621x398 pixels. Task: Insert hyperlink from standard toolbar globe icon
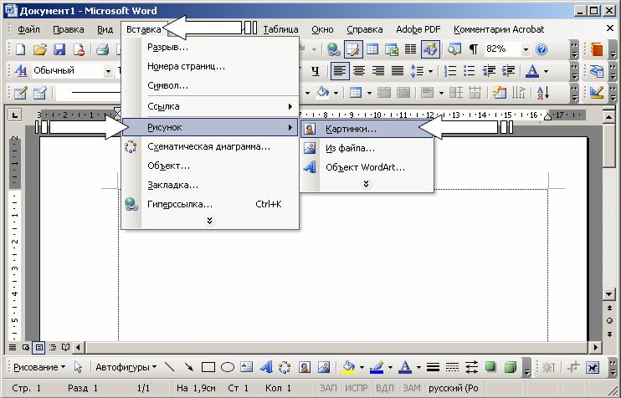coord(333,49)
